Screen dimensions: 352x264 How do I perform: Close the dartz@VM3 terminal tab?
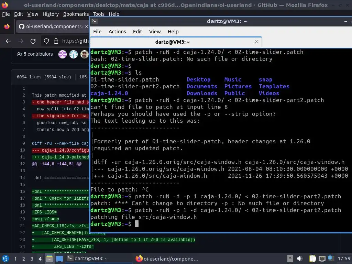pyautogui.click(x=256, y=42)
